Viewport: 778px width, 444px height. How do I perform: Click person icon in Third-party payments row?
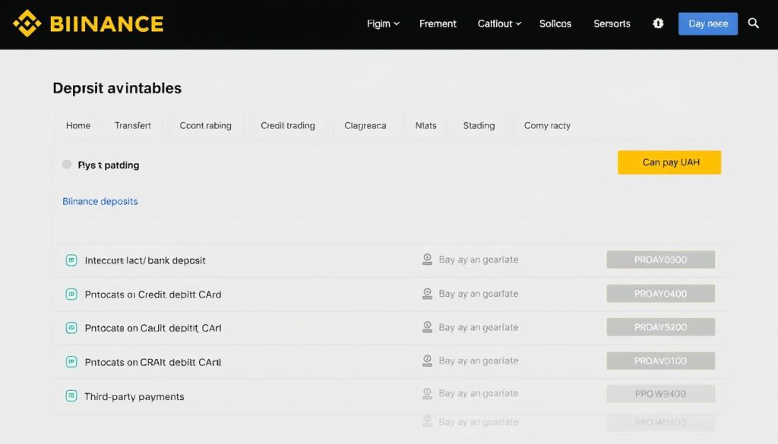point(427,393)
